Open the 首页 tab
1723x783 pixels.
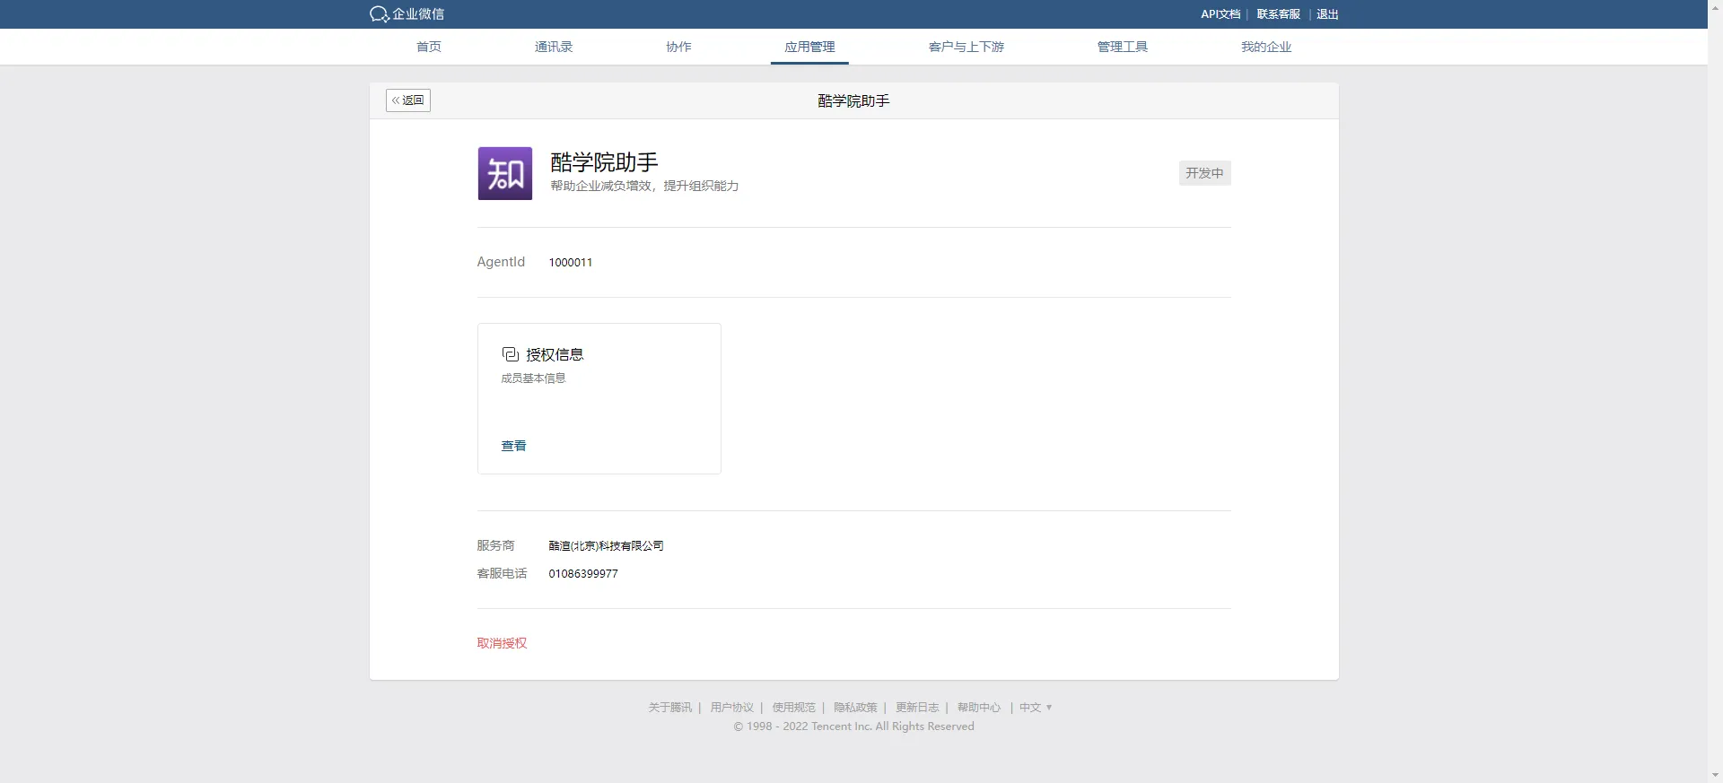coord(429,47)
